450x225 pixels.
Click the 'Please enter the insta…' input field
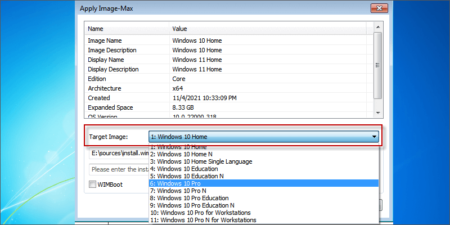119,169
